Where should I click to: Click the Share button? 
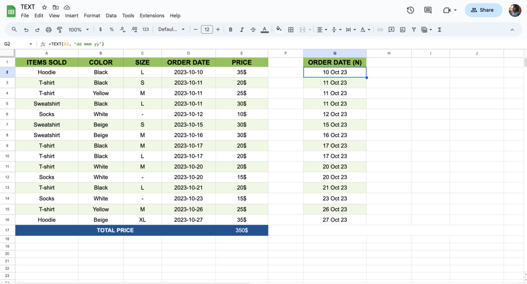click(482, 10)
